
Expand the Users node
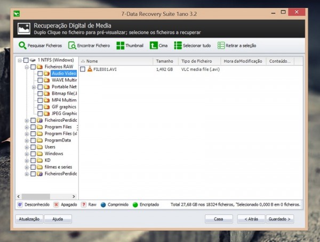tap(27, 147)
